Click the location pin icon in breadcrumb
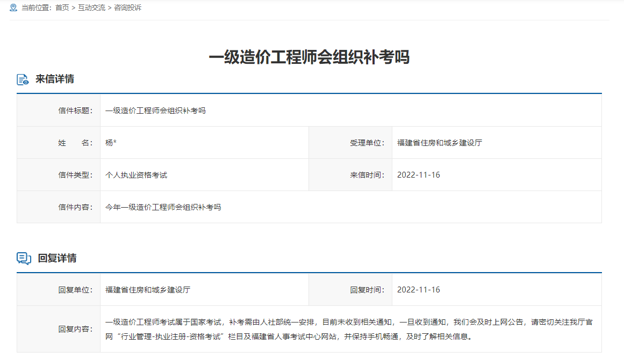The height and width of the screenshot is (359, 624). tap(13, 8)
